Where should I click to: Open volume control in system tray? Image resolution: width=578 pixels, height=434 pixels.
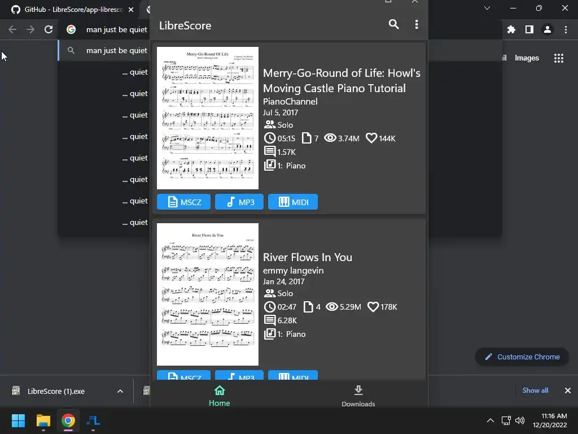click(520, 420)
